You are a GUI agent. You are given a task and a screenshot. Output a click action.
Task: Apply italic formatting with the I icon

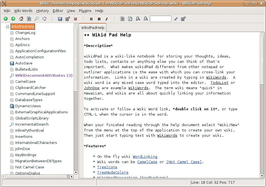coord(107,19)
